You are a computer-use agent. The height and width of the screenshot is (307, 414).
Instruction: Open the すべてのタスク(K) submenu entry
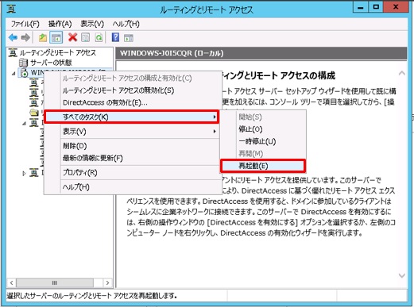[132, 117]
